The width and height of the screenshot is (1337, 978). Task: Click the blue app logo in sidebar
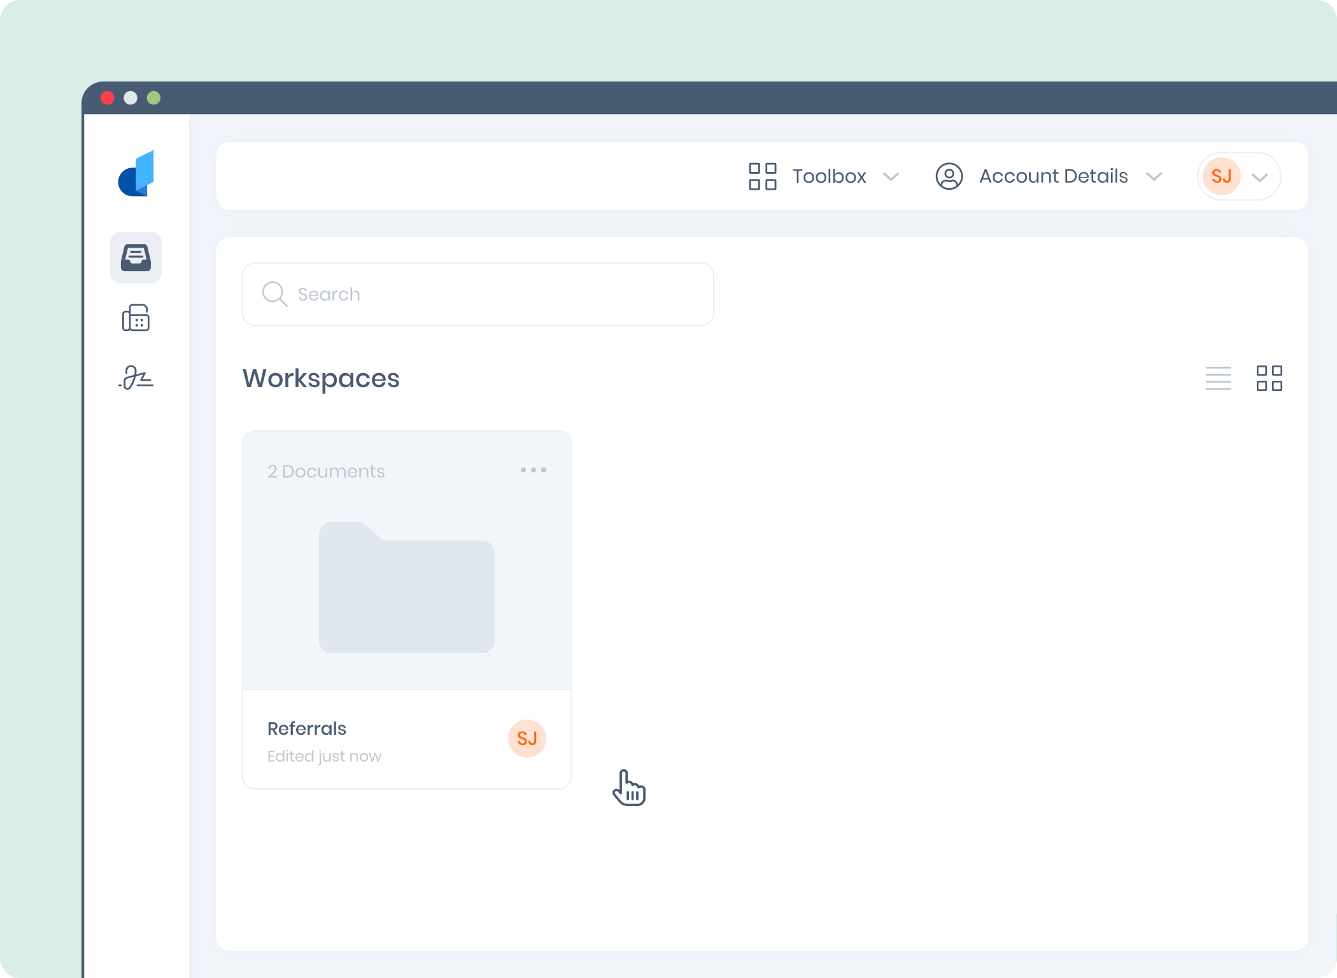click(x=136, y=174)
